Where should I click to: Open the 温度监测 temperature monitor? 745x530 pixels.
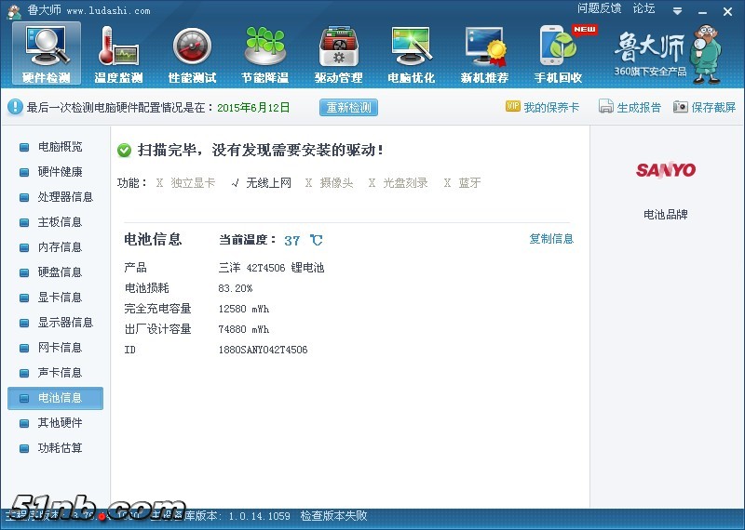coord(118,54)
